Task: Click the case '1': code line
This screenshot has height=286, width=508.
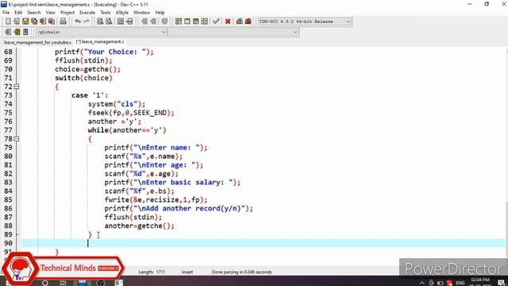Action: [x=90, y=95]
